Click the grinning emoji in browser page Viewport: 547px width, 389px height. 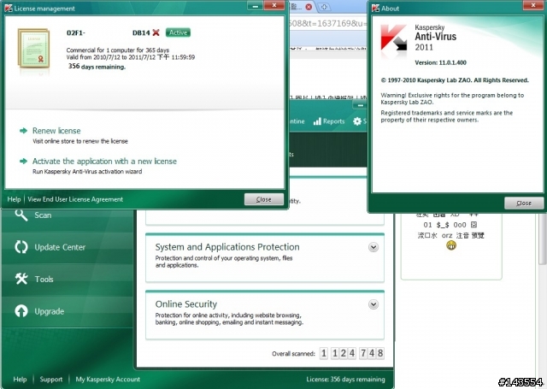coord(451,245)
